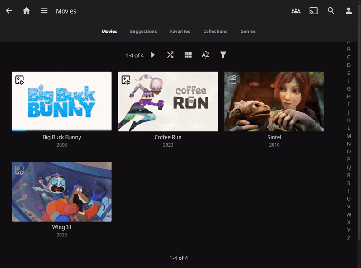Jump to letter H in alphabet picker

349,97
